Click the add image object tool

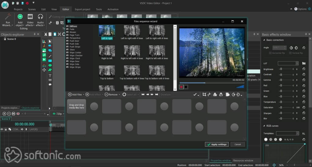pos(44,50)
